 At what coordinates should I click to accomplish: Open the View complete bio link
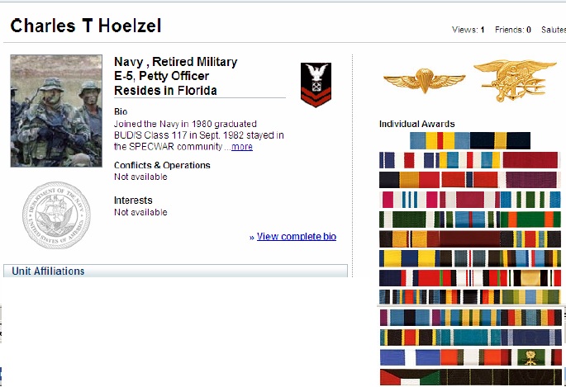coord(297,236)
